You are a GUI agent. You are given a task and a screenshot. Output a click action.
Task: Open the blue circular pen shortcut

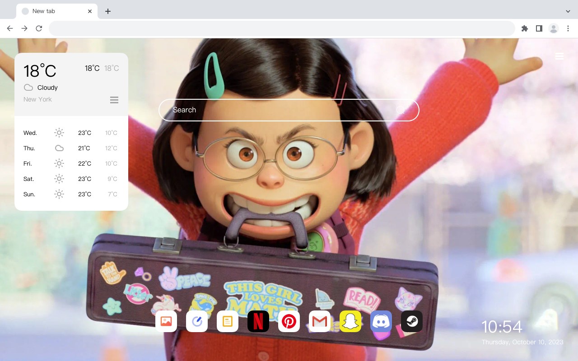coord(197,321)
